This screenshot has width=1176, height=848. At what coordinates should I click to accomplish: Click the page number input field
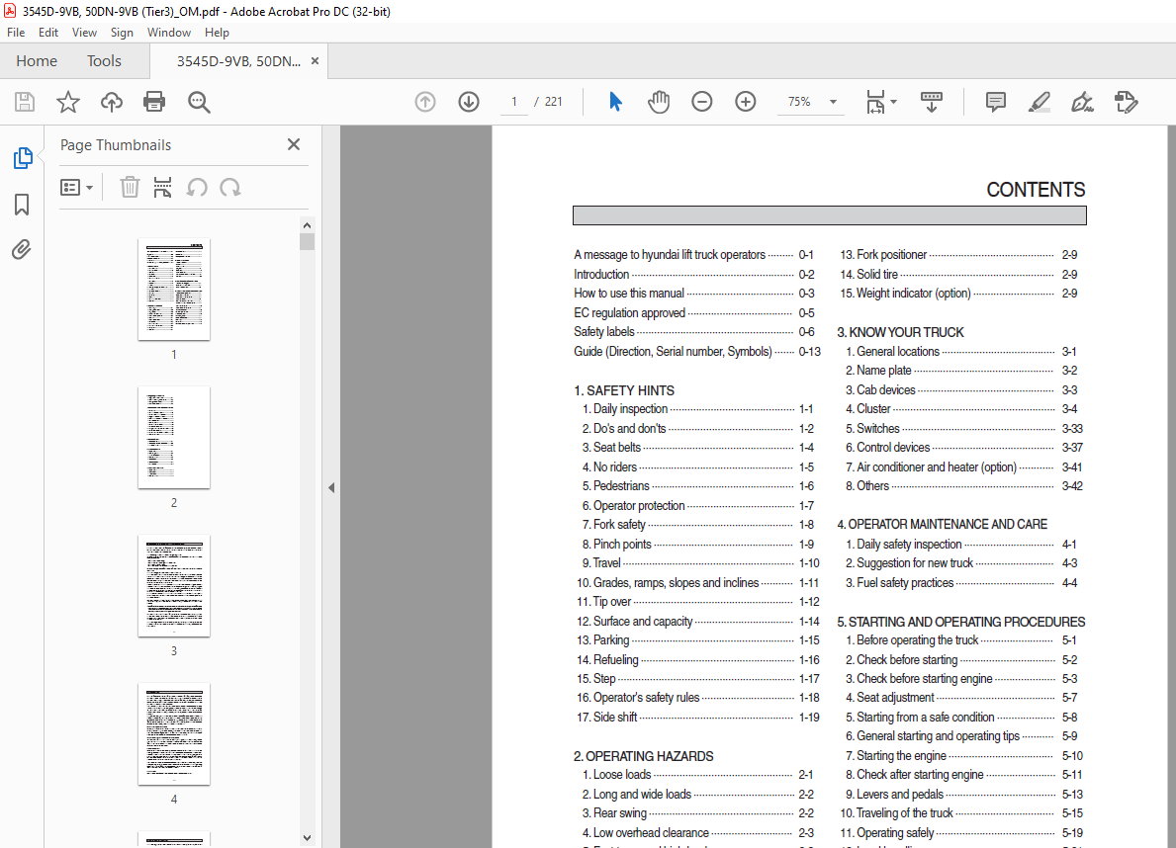(x=513, y=102)
